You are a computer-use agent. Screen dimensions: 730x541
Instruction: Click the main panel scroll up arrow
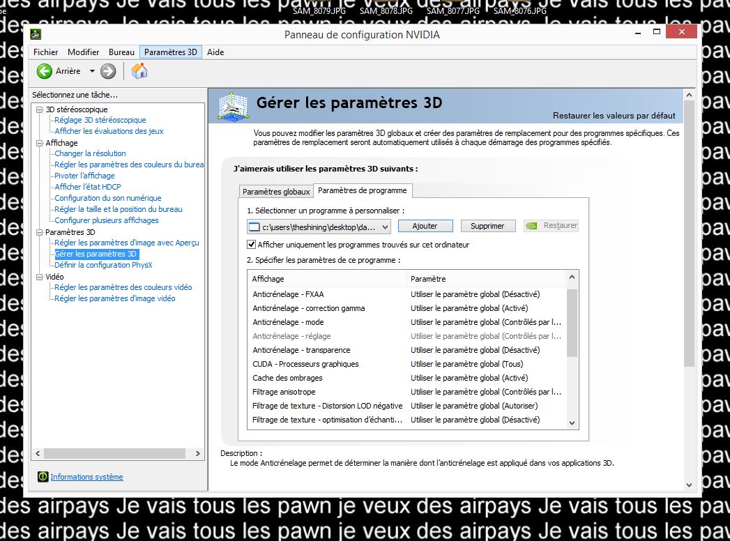(689, 95)
